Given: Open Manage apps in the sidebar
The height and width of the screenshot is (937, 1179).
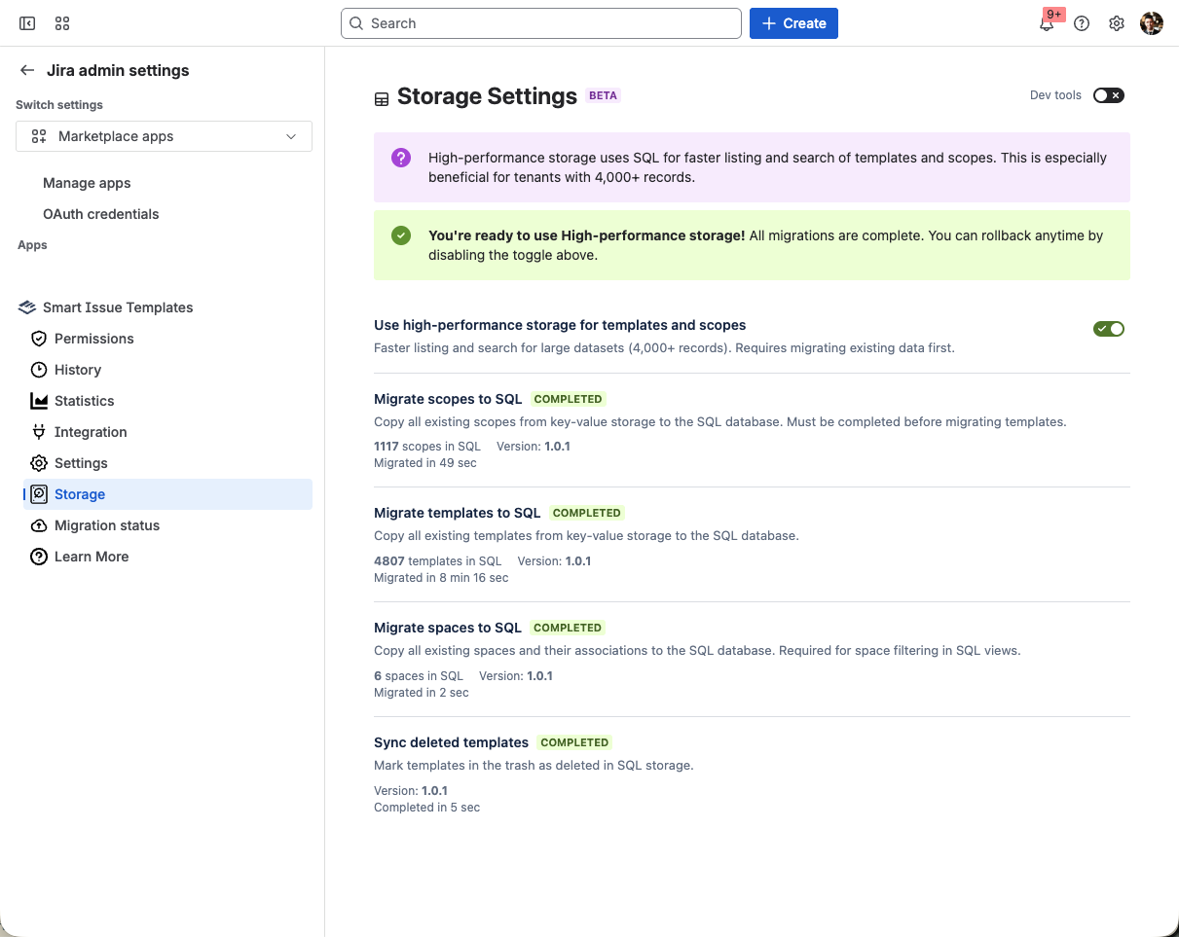Looking at the screenshot, I should 87,183.
